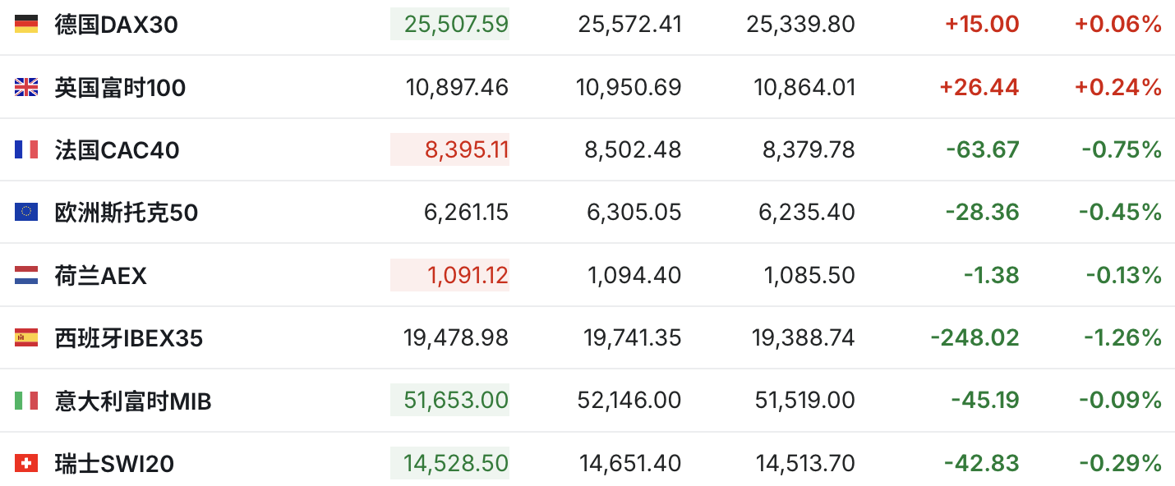Open the 荷兰AEX index link
The width and height of the screenshot is (1175, 486).
coord(100,276)
